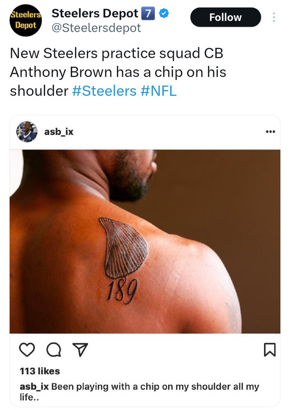Open the shoulder tattoo photo
Image resolution: width=290 pixels, height=410 pixels.
click(x=145, y=241)
